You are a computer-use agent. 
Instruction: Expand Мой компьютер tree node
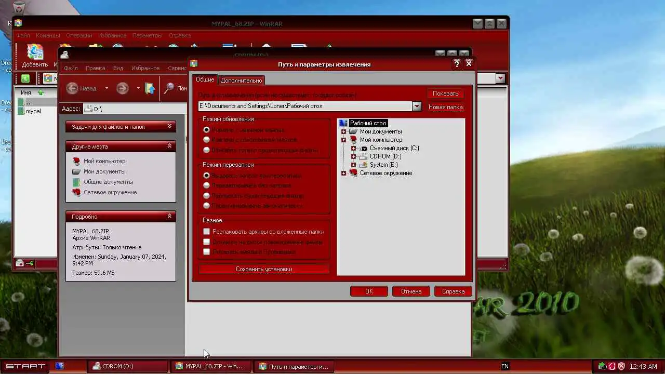[343, 140]
